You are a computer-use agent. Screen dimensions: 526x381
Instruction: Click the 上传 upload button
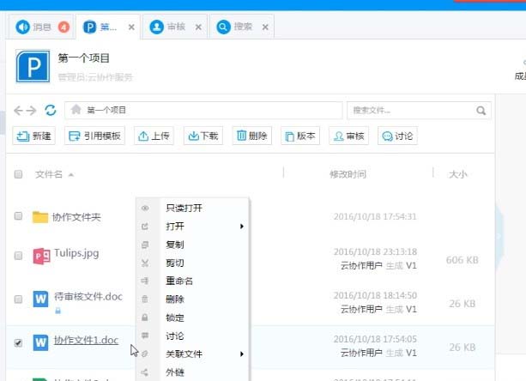tap(154, 136)
